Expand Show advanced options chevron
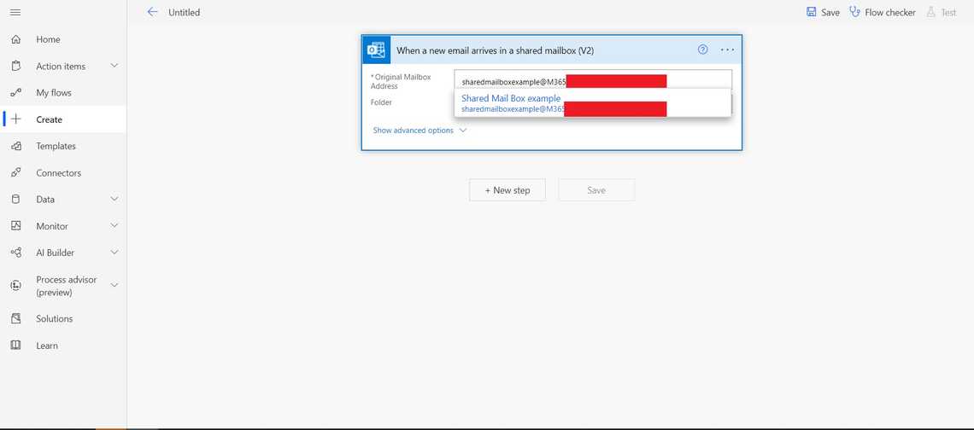Image resolution: width=974 pixels, height=430 pixels. tap(463, 131)
